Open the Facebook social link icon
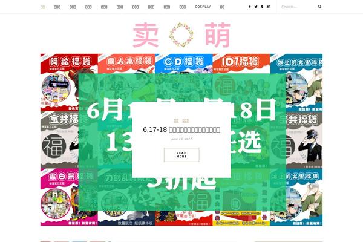Screen dimensions: 363x242 click(x=250, y=7)
